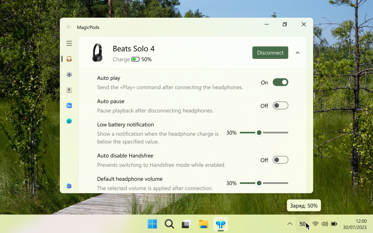Click the tray battery level 50 icon
This screenshot has width=373, height=233.
click(303, 224)
